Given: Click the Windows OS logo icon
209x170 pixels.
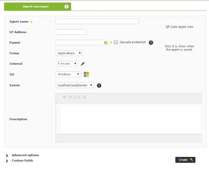Looking at the screenshot, I should point(86,74).
